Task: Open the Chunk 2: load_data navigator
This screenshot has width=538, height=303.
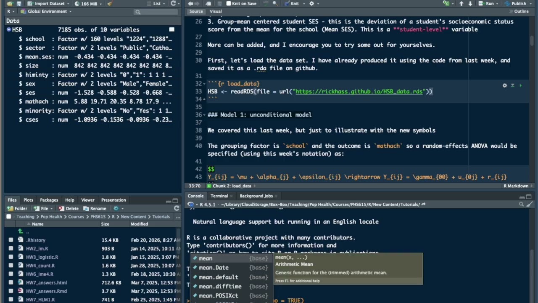Action: (232, 186)
